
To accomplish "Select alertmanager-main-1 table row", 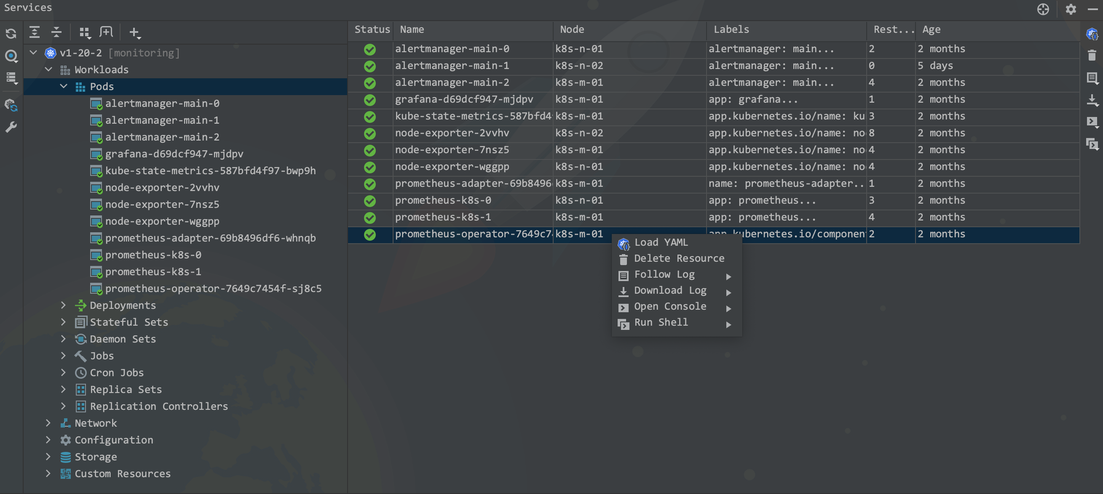I will (713, 66).
